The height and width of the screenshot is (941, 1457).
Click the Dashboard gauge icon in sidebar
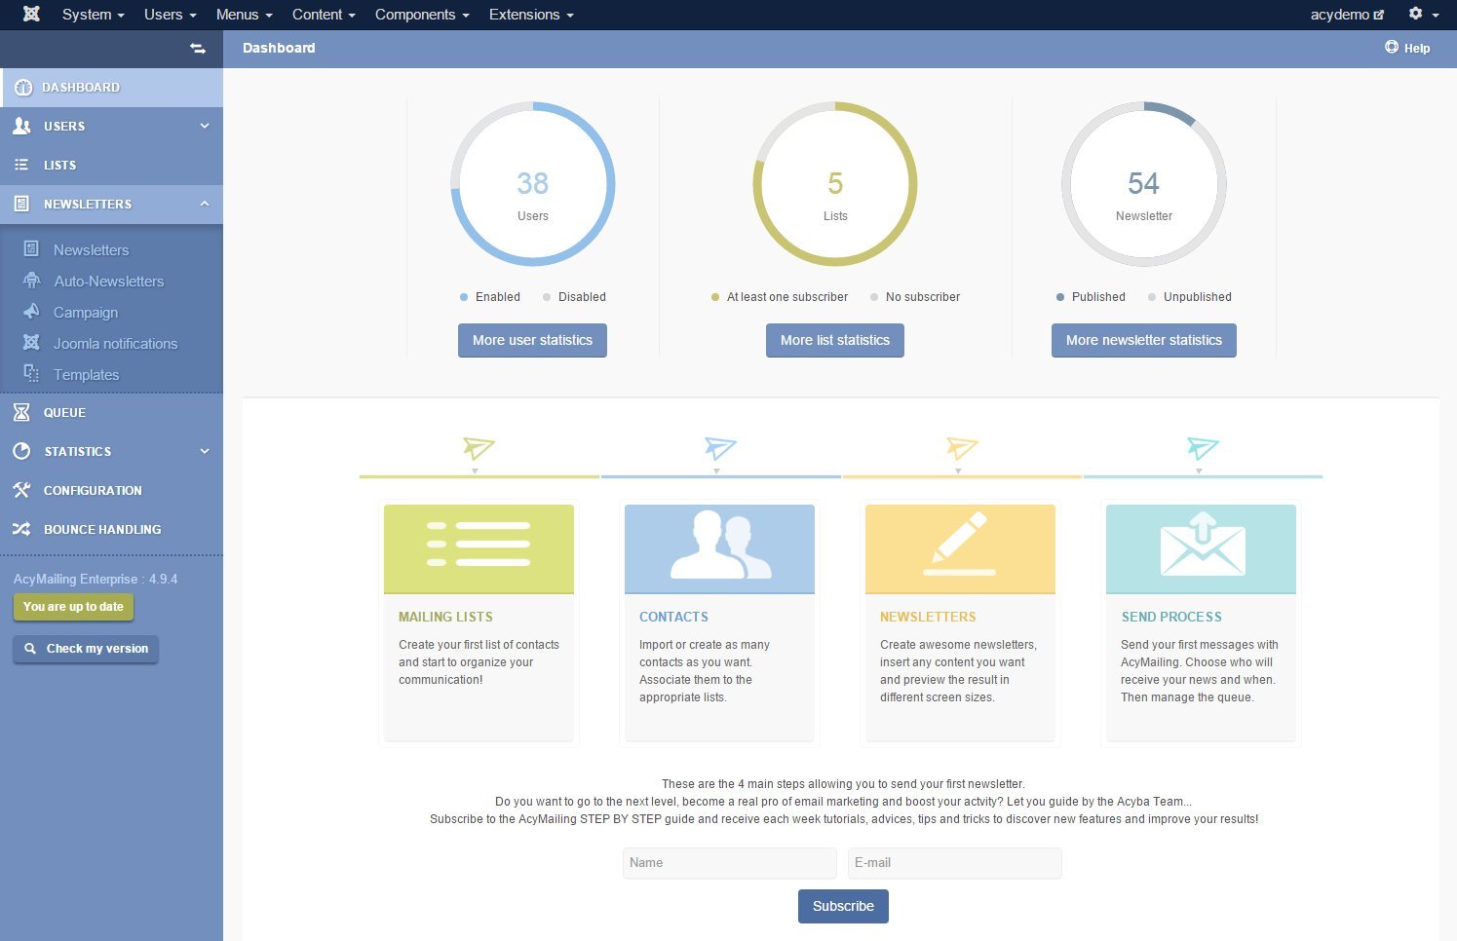pyautogui.click(x=23, y=87)
